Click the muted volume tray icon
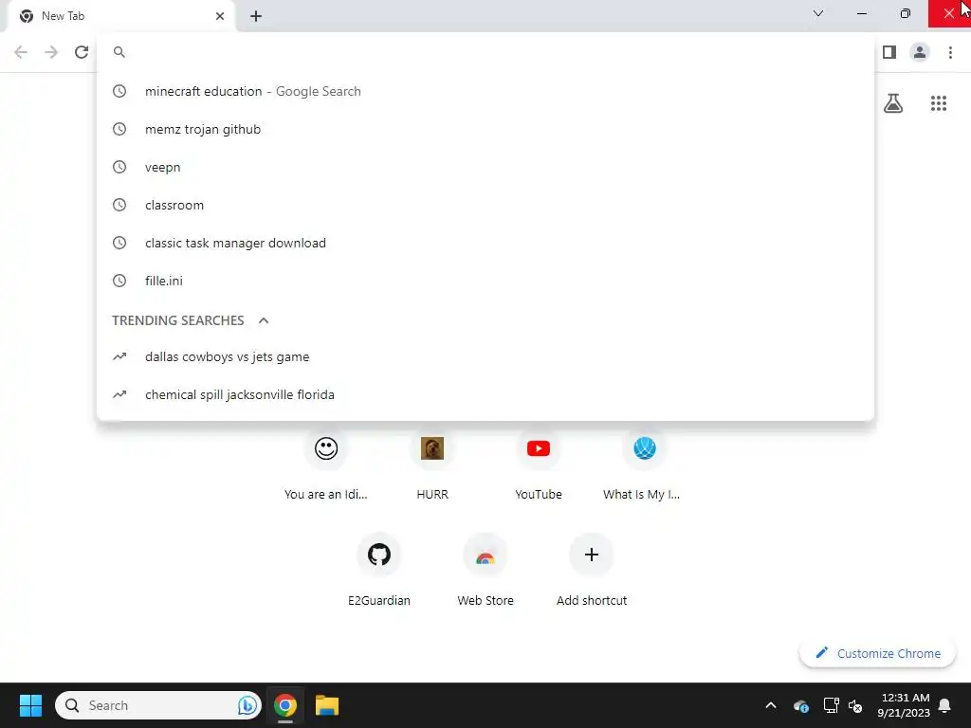This screenshot has width=971, height=728. click(855, 705)
